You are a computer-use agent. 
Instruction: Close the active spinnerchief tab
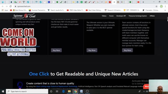pyautogui.click(x=114, y=2)
